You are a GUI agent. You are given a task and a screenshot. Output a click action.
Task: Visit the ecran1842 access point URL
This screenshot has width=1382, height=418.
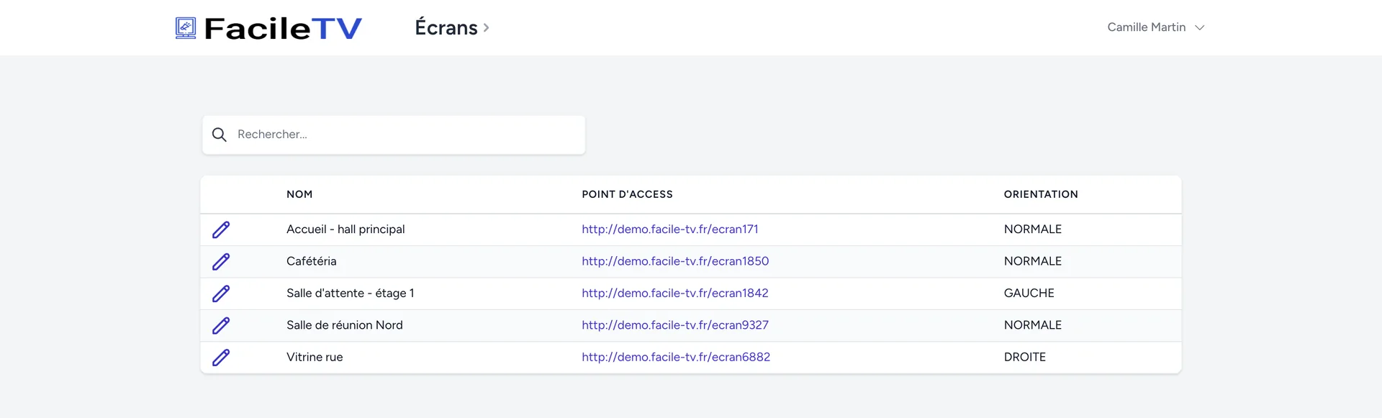(x=675, y=293)
